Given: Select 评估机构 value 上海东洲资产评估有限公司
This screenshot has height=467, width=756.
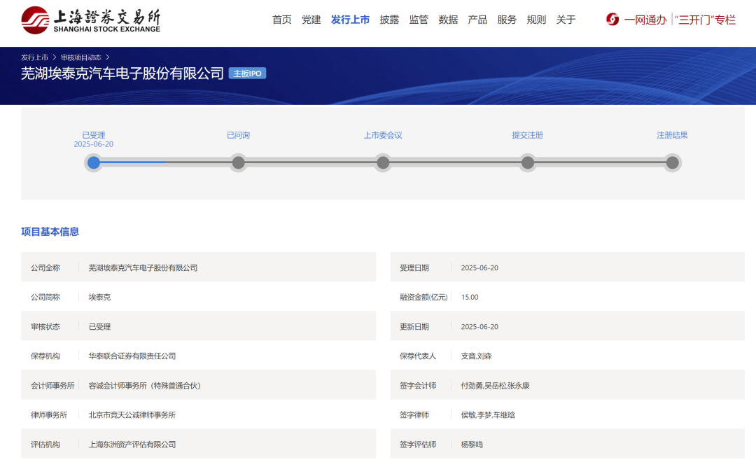Looking at the screenshot, I should [x=132, y=445].
